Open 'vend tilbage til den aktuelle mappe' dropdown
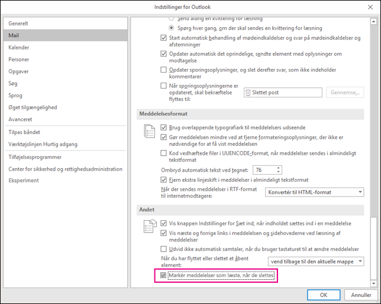Image resolution: width=381 pixels, height=304 pixels. tap(316, 261)
